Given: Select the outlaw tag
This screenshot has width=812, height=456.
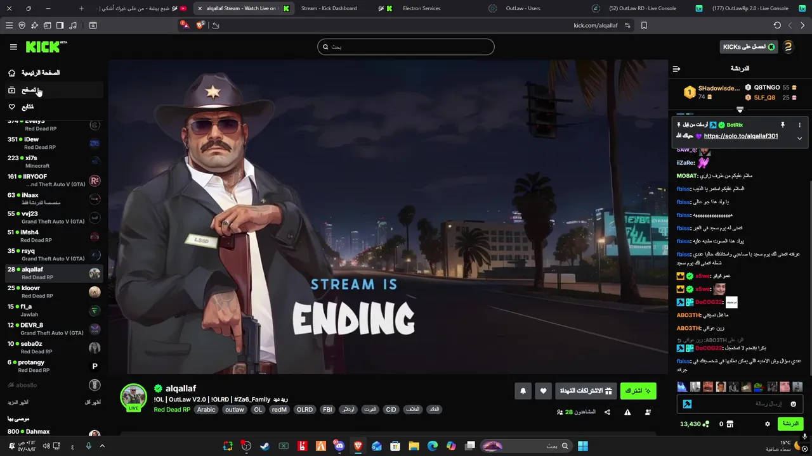Looking at the screenshot, I should [235, 410].
